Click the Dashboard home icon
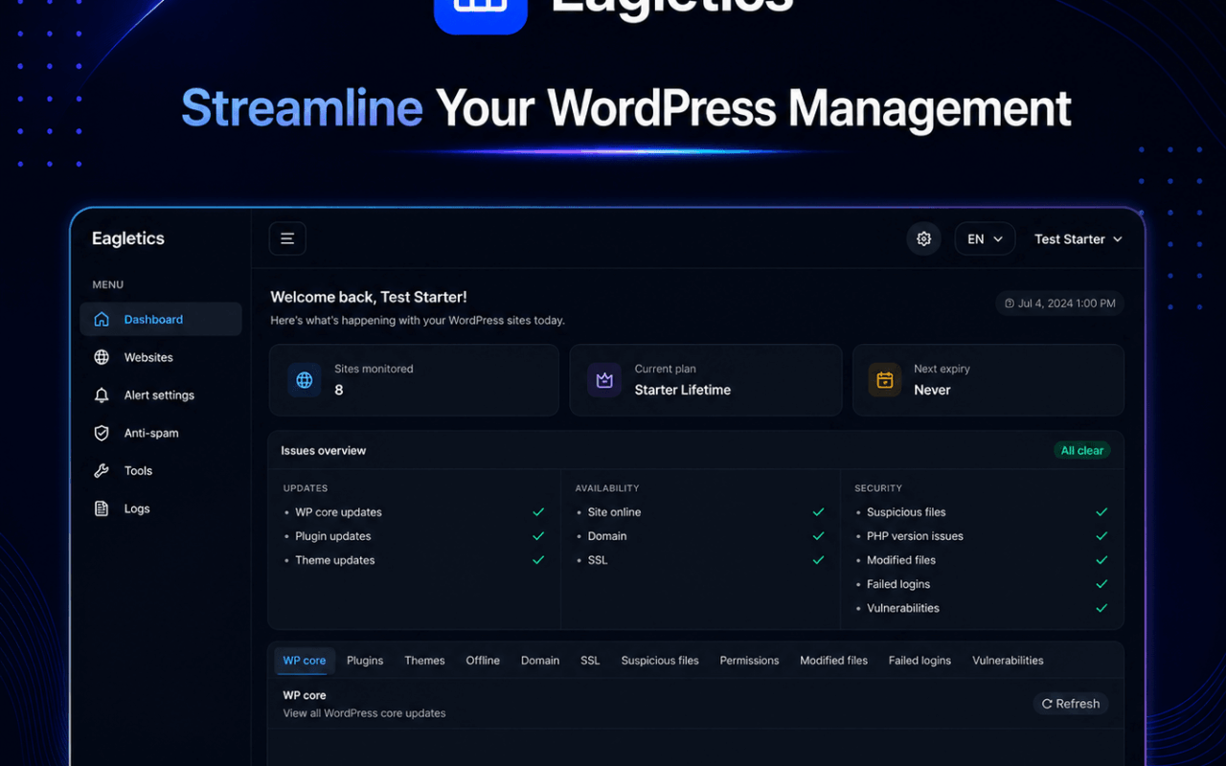The width and height of the screenshot is (1226, 766). pos(102,320)
